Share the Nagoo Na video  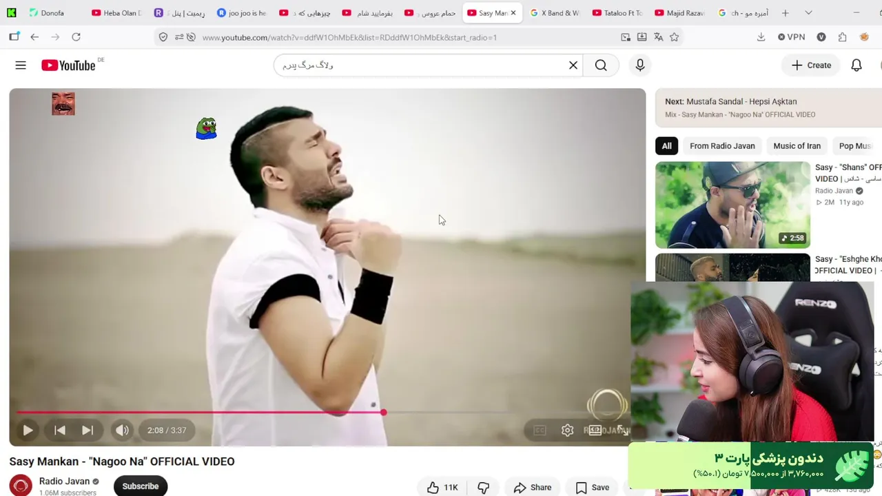pyautogui.click(x=533, y=488)
